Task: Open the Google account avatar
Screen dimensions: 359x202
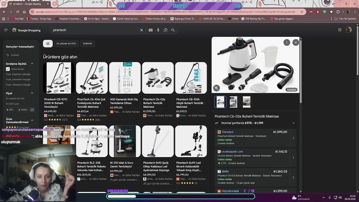Action: (x=349, y=30)
